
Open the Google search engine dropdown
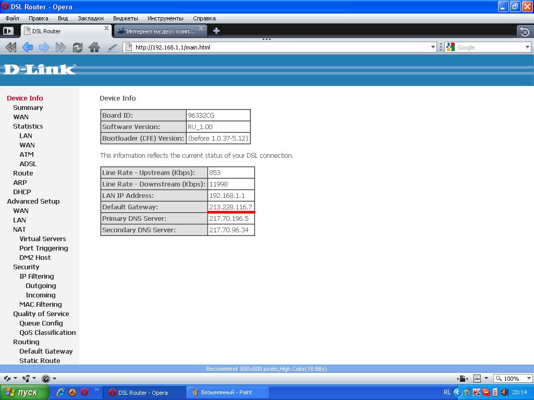point(527,47)
